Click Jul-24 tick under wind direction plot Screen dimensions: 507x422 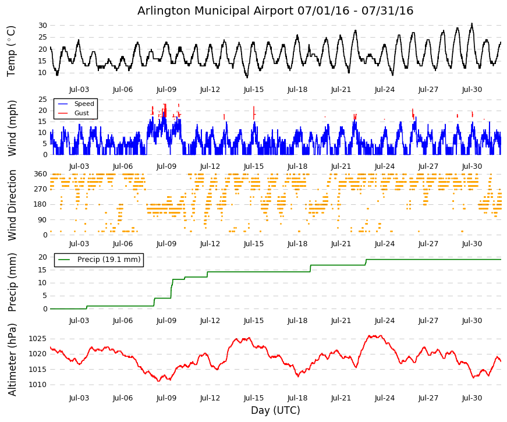pos(384,244)
